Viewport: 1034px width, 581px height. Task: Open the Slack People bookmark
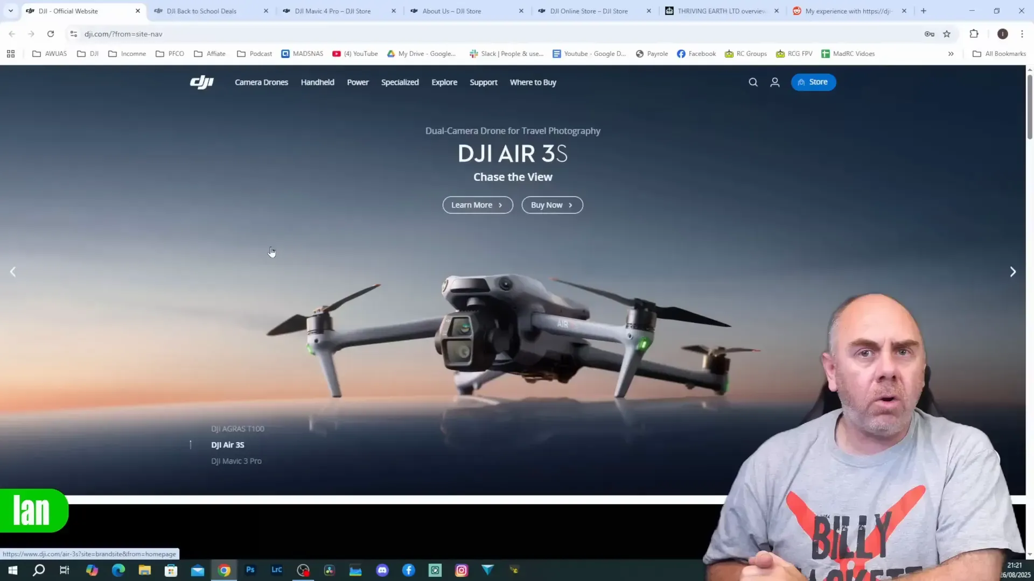pos(507,54)
